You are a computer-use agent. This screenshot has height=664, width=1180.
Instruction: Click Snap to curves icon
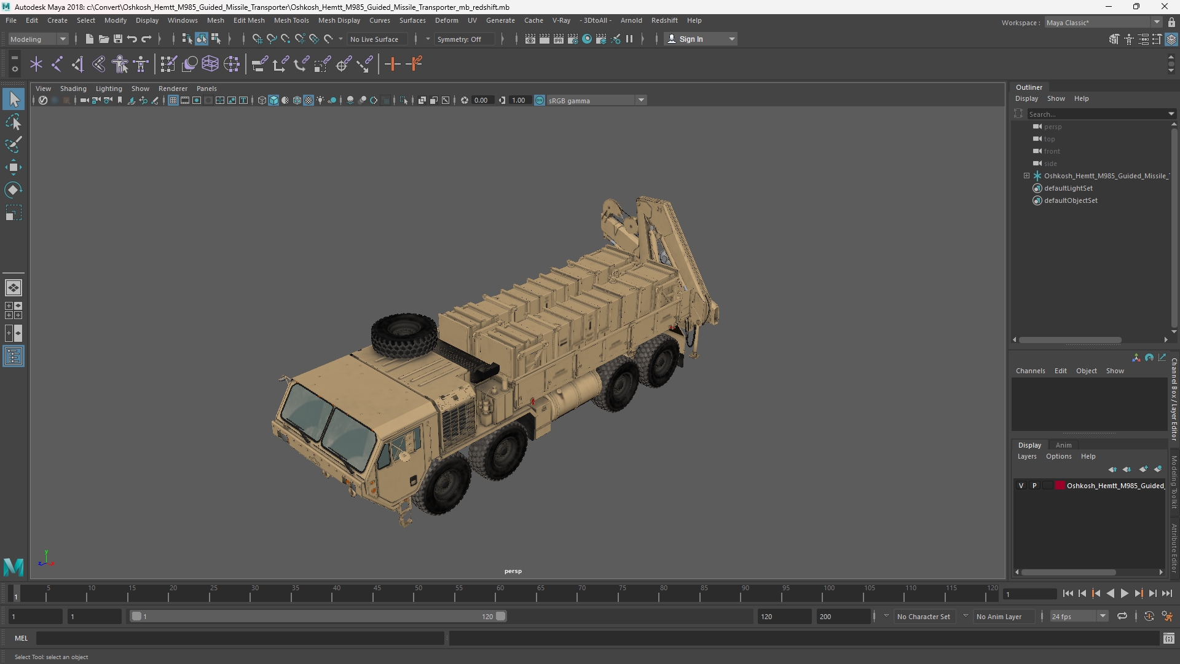(x=271, y=39)
